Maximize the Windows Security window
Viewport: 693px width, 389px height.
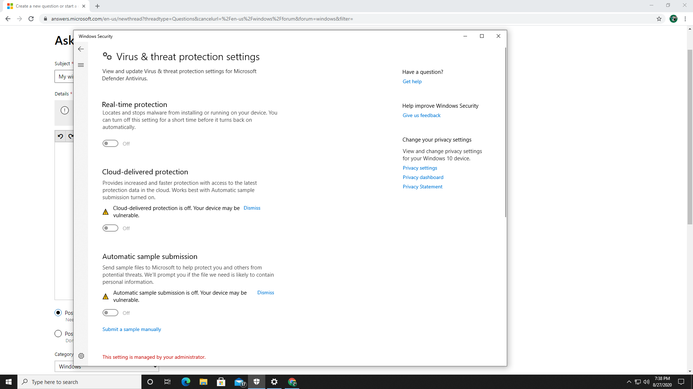point(482,36)
